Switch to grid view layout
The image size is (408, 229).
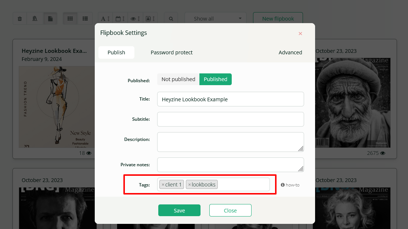tap(70, 18)
